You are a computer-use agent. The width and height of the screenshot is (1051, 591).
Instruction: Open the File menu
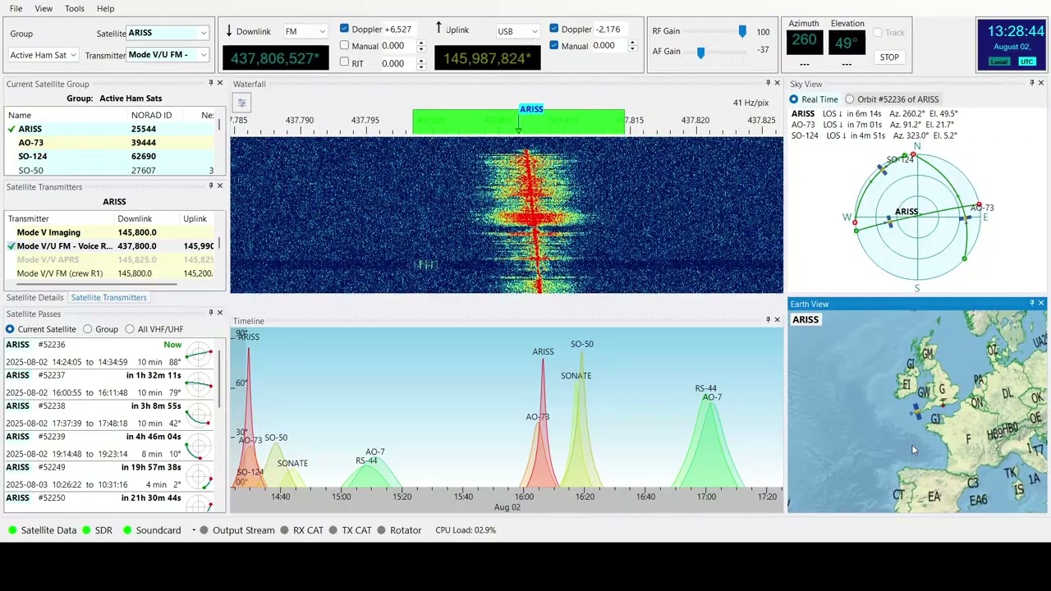pos(16,8)
